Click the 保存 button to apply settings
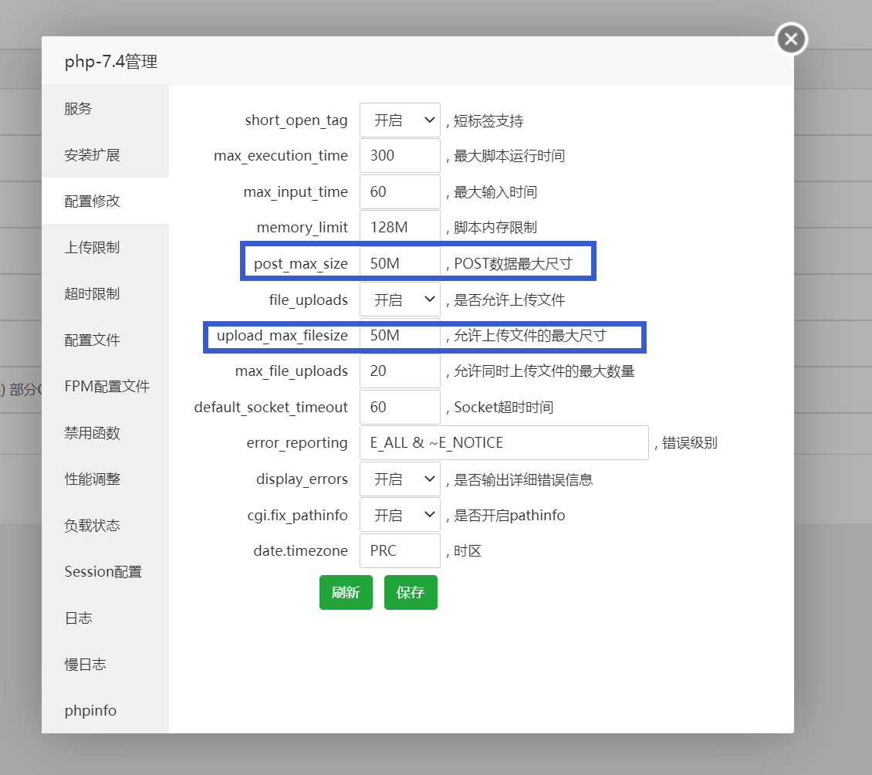Viewport: 872px width, 775px height. coord(411,592)
